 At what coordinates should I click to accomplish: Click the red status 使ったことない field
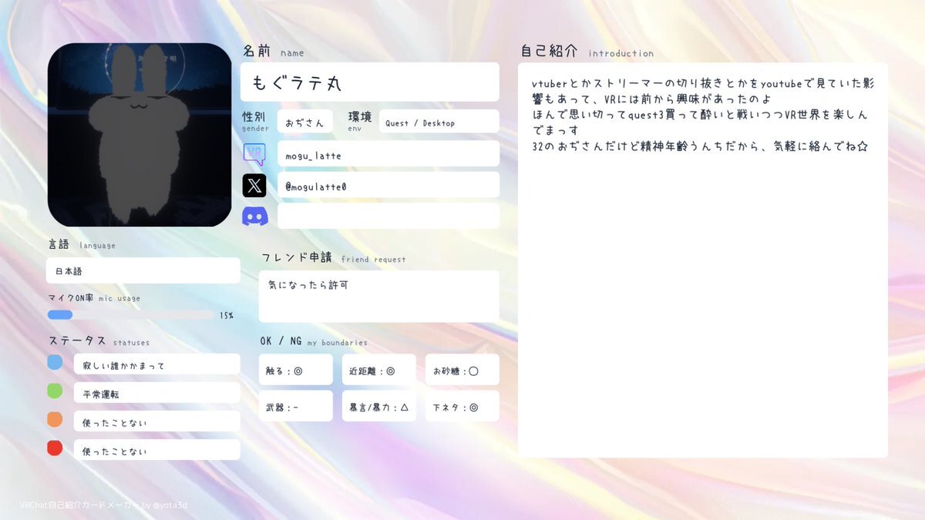pos(157,450)
